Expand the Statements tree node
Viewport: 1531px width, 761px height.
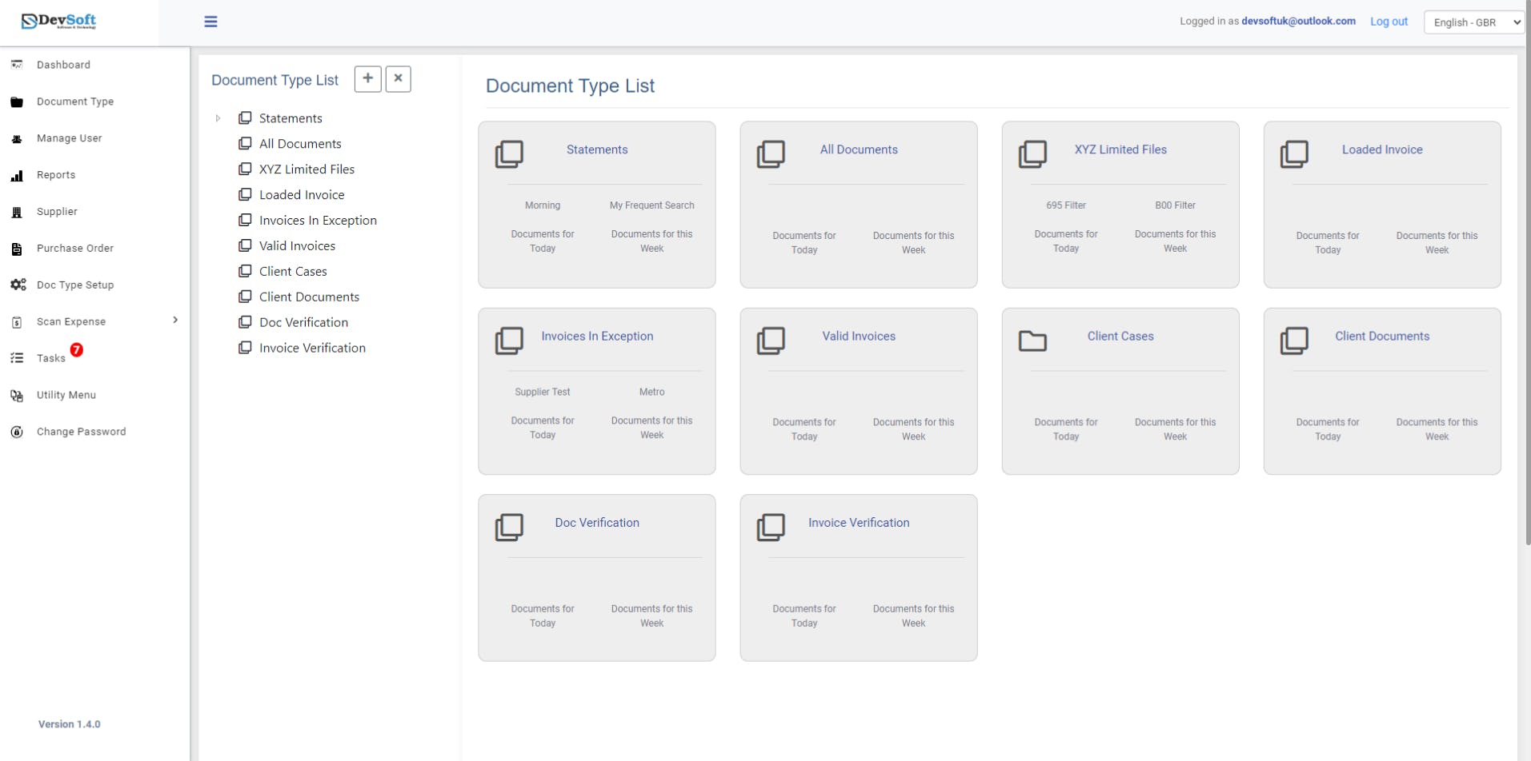click(x=218, y=118)
